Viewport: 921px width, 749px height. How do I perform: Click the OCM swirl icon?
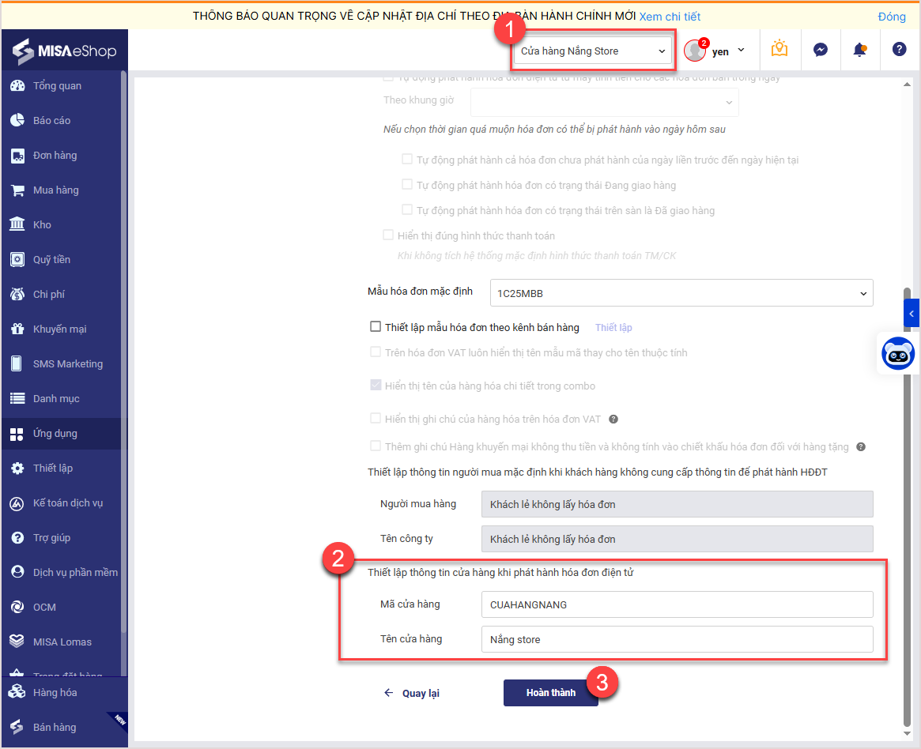[x=17, y=607]
